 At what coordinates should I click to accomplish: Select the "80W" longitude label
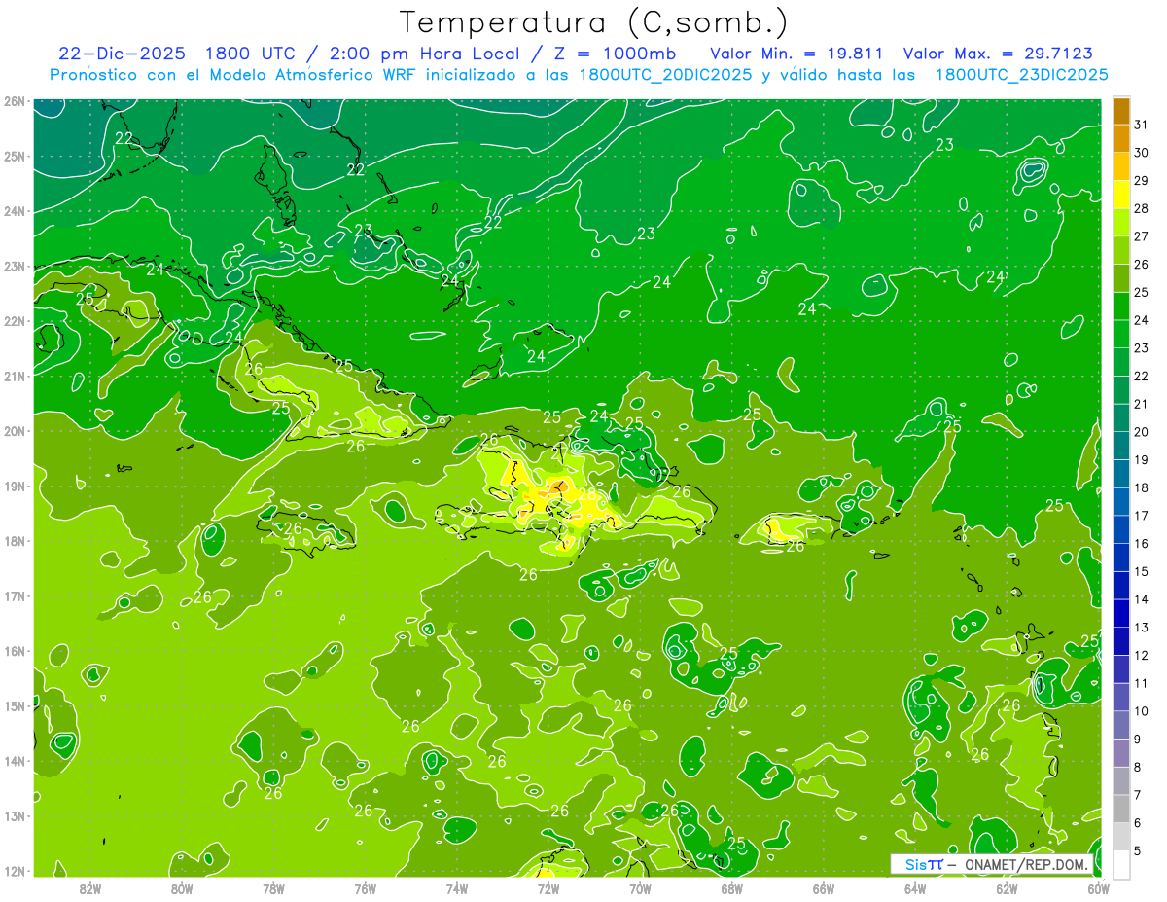point(182,888)
